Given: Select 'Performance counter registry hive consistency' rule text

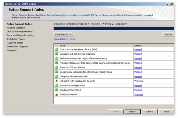Looking at the screenshot, I should click(x=83, y=58).
